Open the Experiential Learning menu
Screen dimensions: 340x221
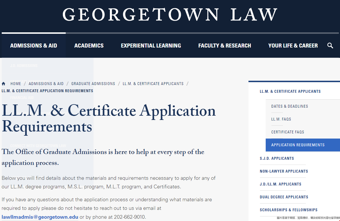(x=151, y=46)
